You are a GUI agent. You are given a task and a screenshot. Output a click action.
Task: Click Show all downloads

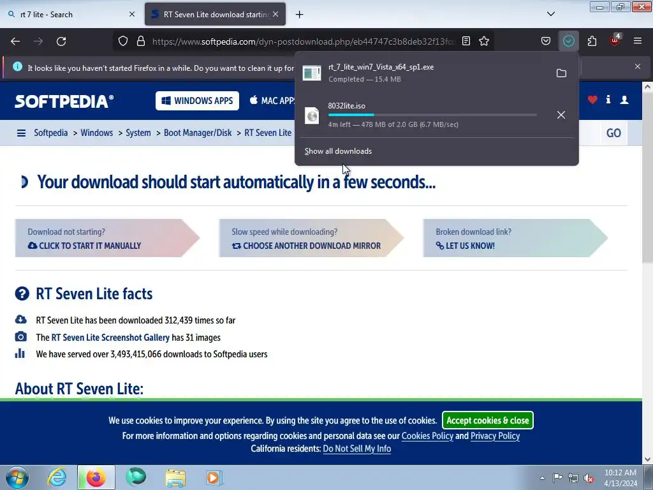click(338, 151)
